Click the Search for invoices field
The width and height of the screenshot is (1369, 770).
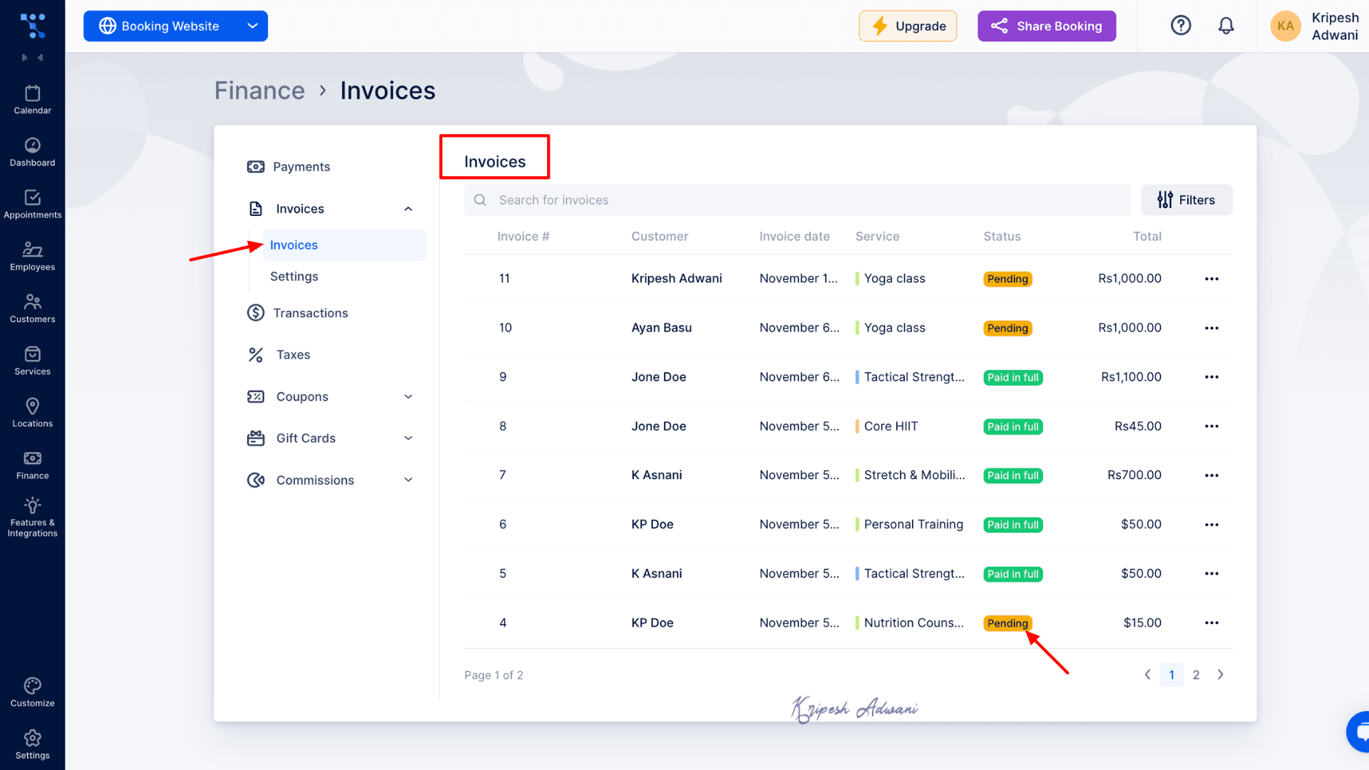[x=796, y=200]
